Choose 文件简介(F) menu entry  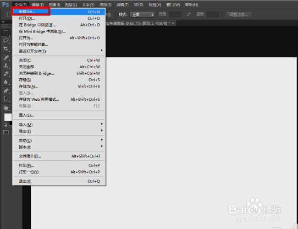pos(59,156)
